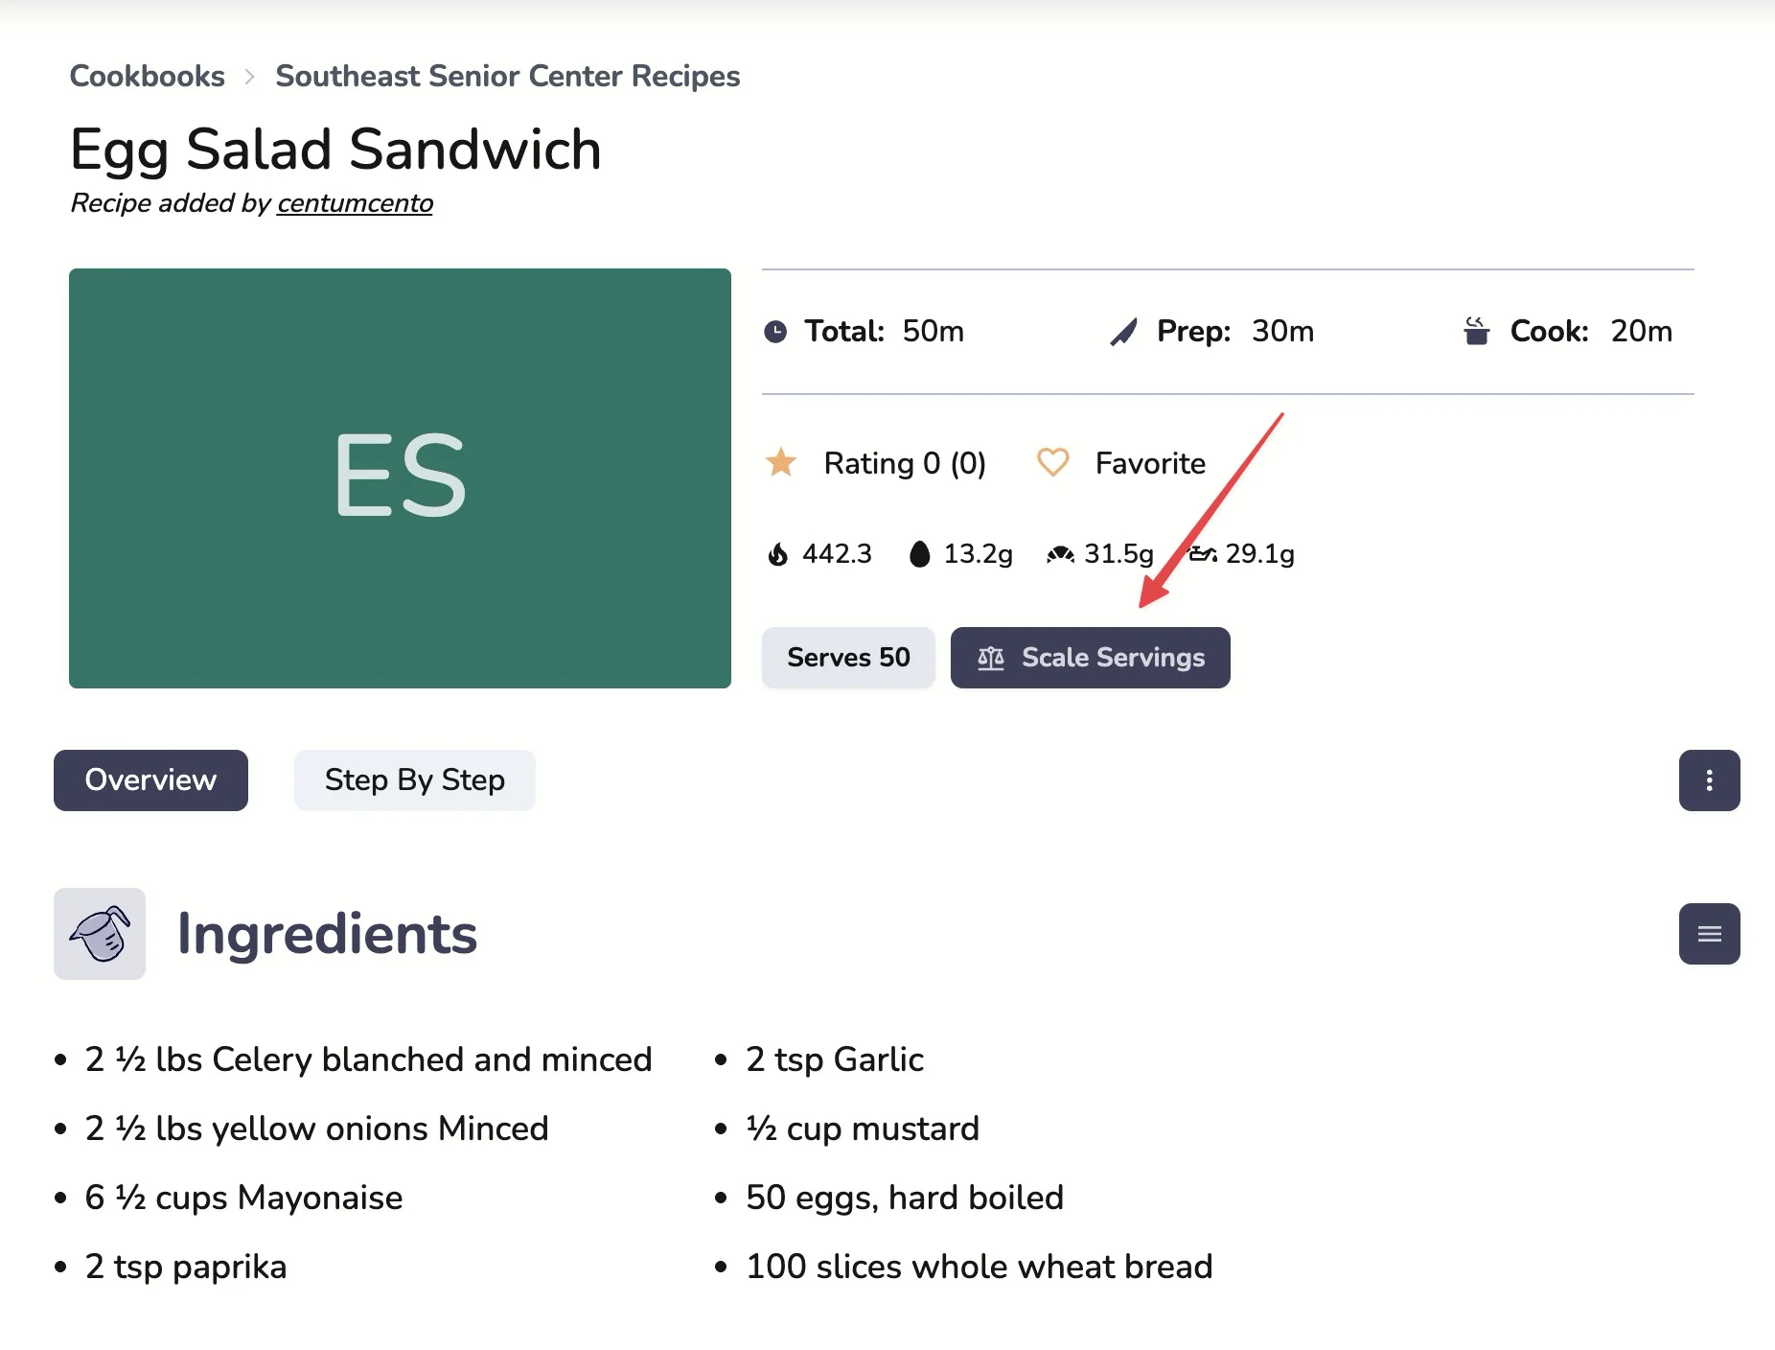Select the Overview tab

150,780
